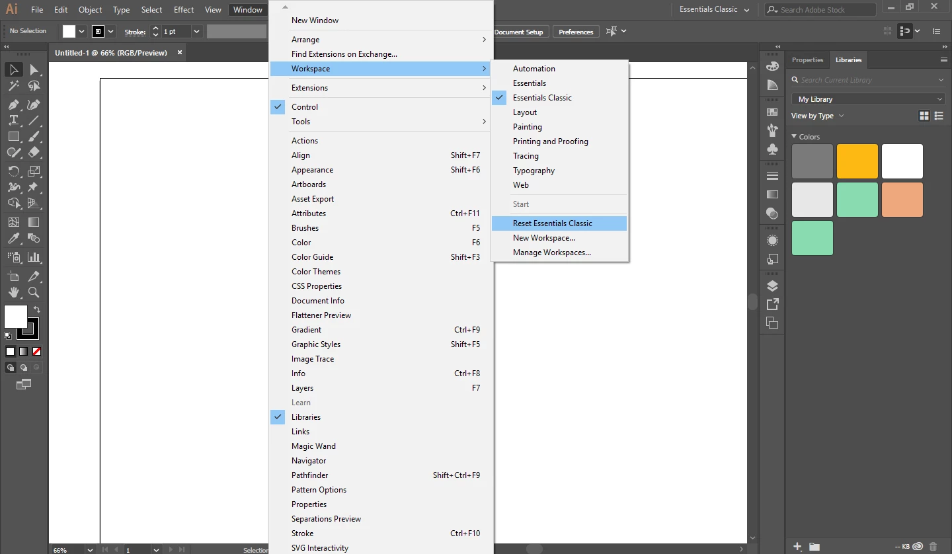This screenshot has height=554, width=952.
Task: Select the Rotate tool
Action: coord(14,171)
